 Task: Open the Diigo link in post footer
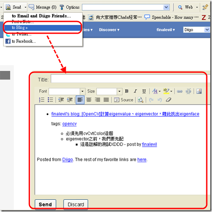(67, 160)
